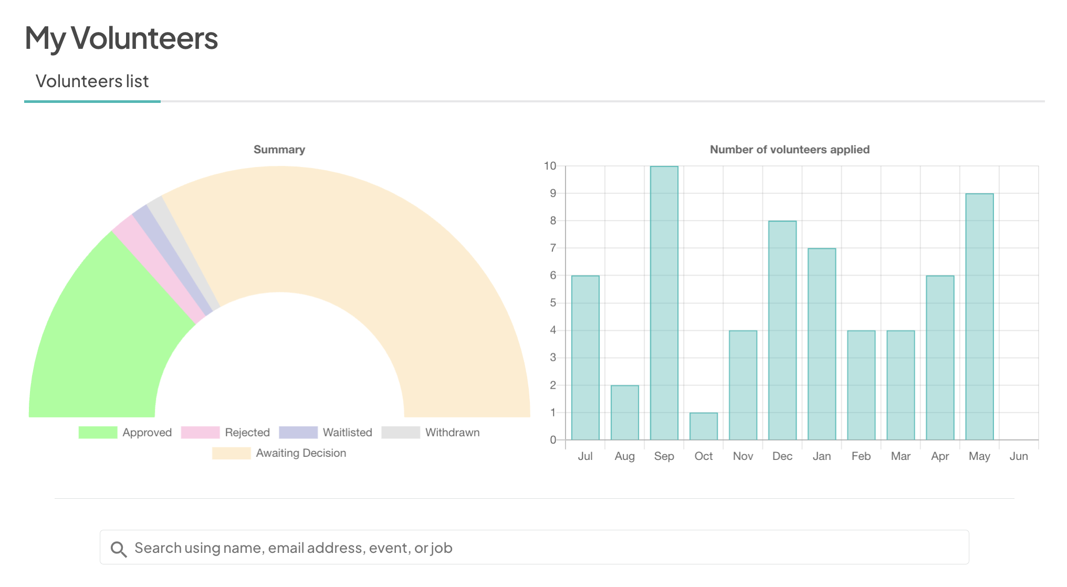The image size is (1067, 587).
Task: Click the Awaiting Decision legend swatch
Action: click(231, 453)
